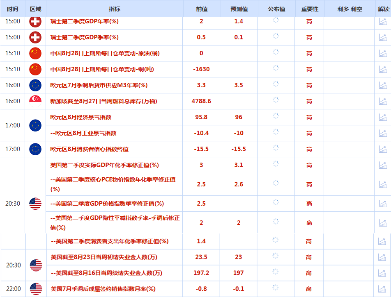The height and width of the screenshot is (297, 391).
Task: Open chart icon for 美国实际GDP年化季率修正值 row
Action: click(x=383, y=165)
